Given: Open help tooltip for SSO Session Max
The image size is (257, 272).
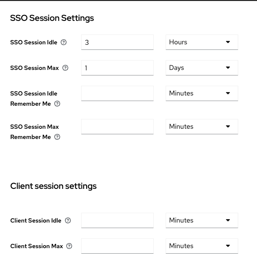Looking at the screenshot, I should (65, 68).
